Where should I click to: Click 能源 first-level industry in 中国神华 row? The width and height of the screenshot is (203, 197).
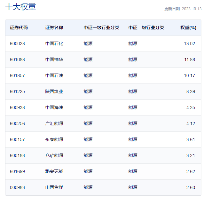click(x=88, y=59)
